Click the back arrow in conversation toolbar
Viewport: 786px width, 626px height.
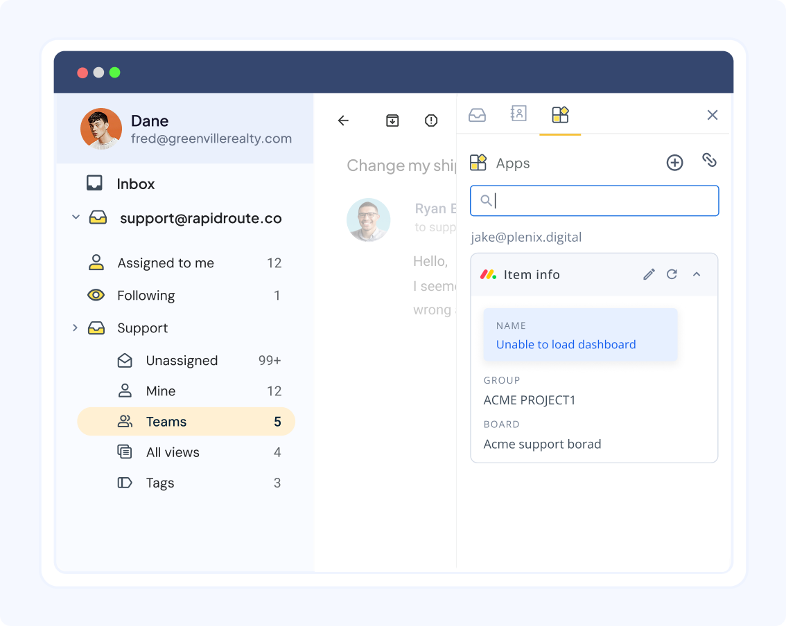pyautogui.click(x=343, y=120)
